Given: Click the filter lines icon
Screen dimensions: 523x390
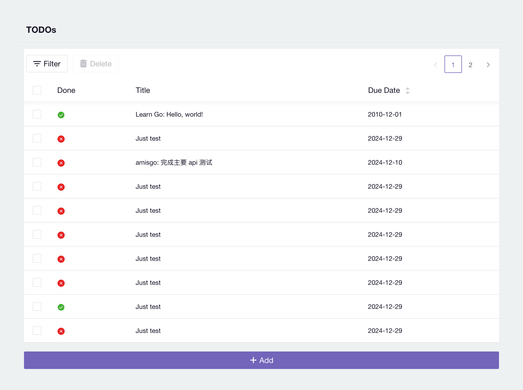Looking at the screenshot, I should click(37, 64).
